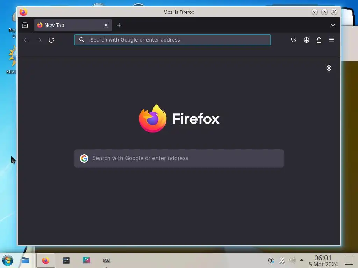The height and width of the screenshot is (268, 358).
Task: Go forward with the forward arrow
Action: coord(39,40)
